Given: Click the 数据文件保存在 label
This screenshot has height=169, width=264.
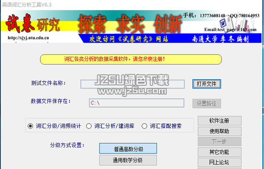Looking at the screenshot, I should [x=51, y=101].
